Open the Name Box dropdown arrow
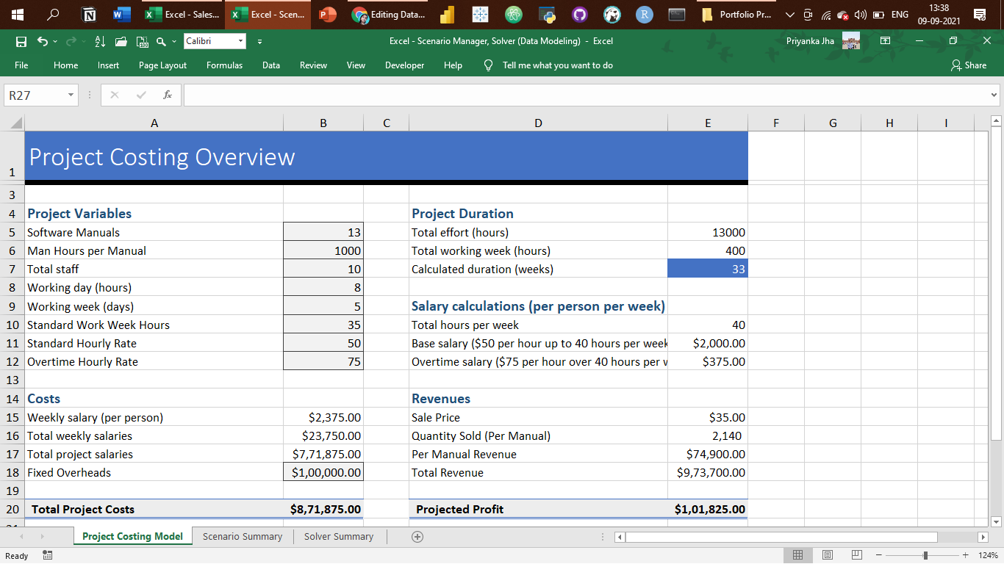This screenshot has width=1004, height=564. click(x=71, y=95)
